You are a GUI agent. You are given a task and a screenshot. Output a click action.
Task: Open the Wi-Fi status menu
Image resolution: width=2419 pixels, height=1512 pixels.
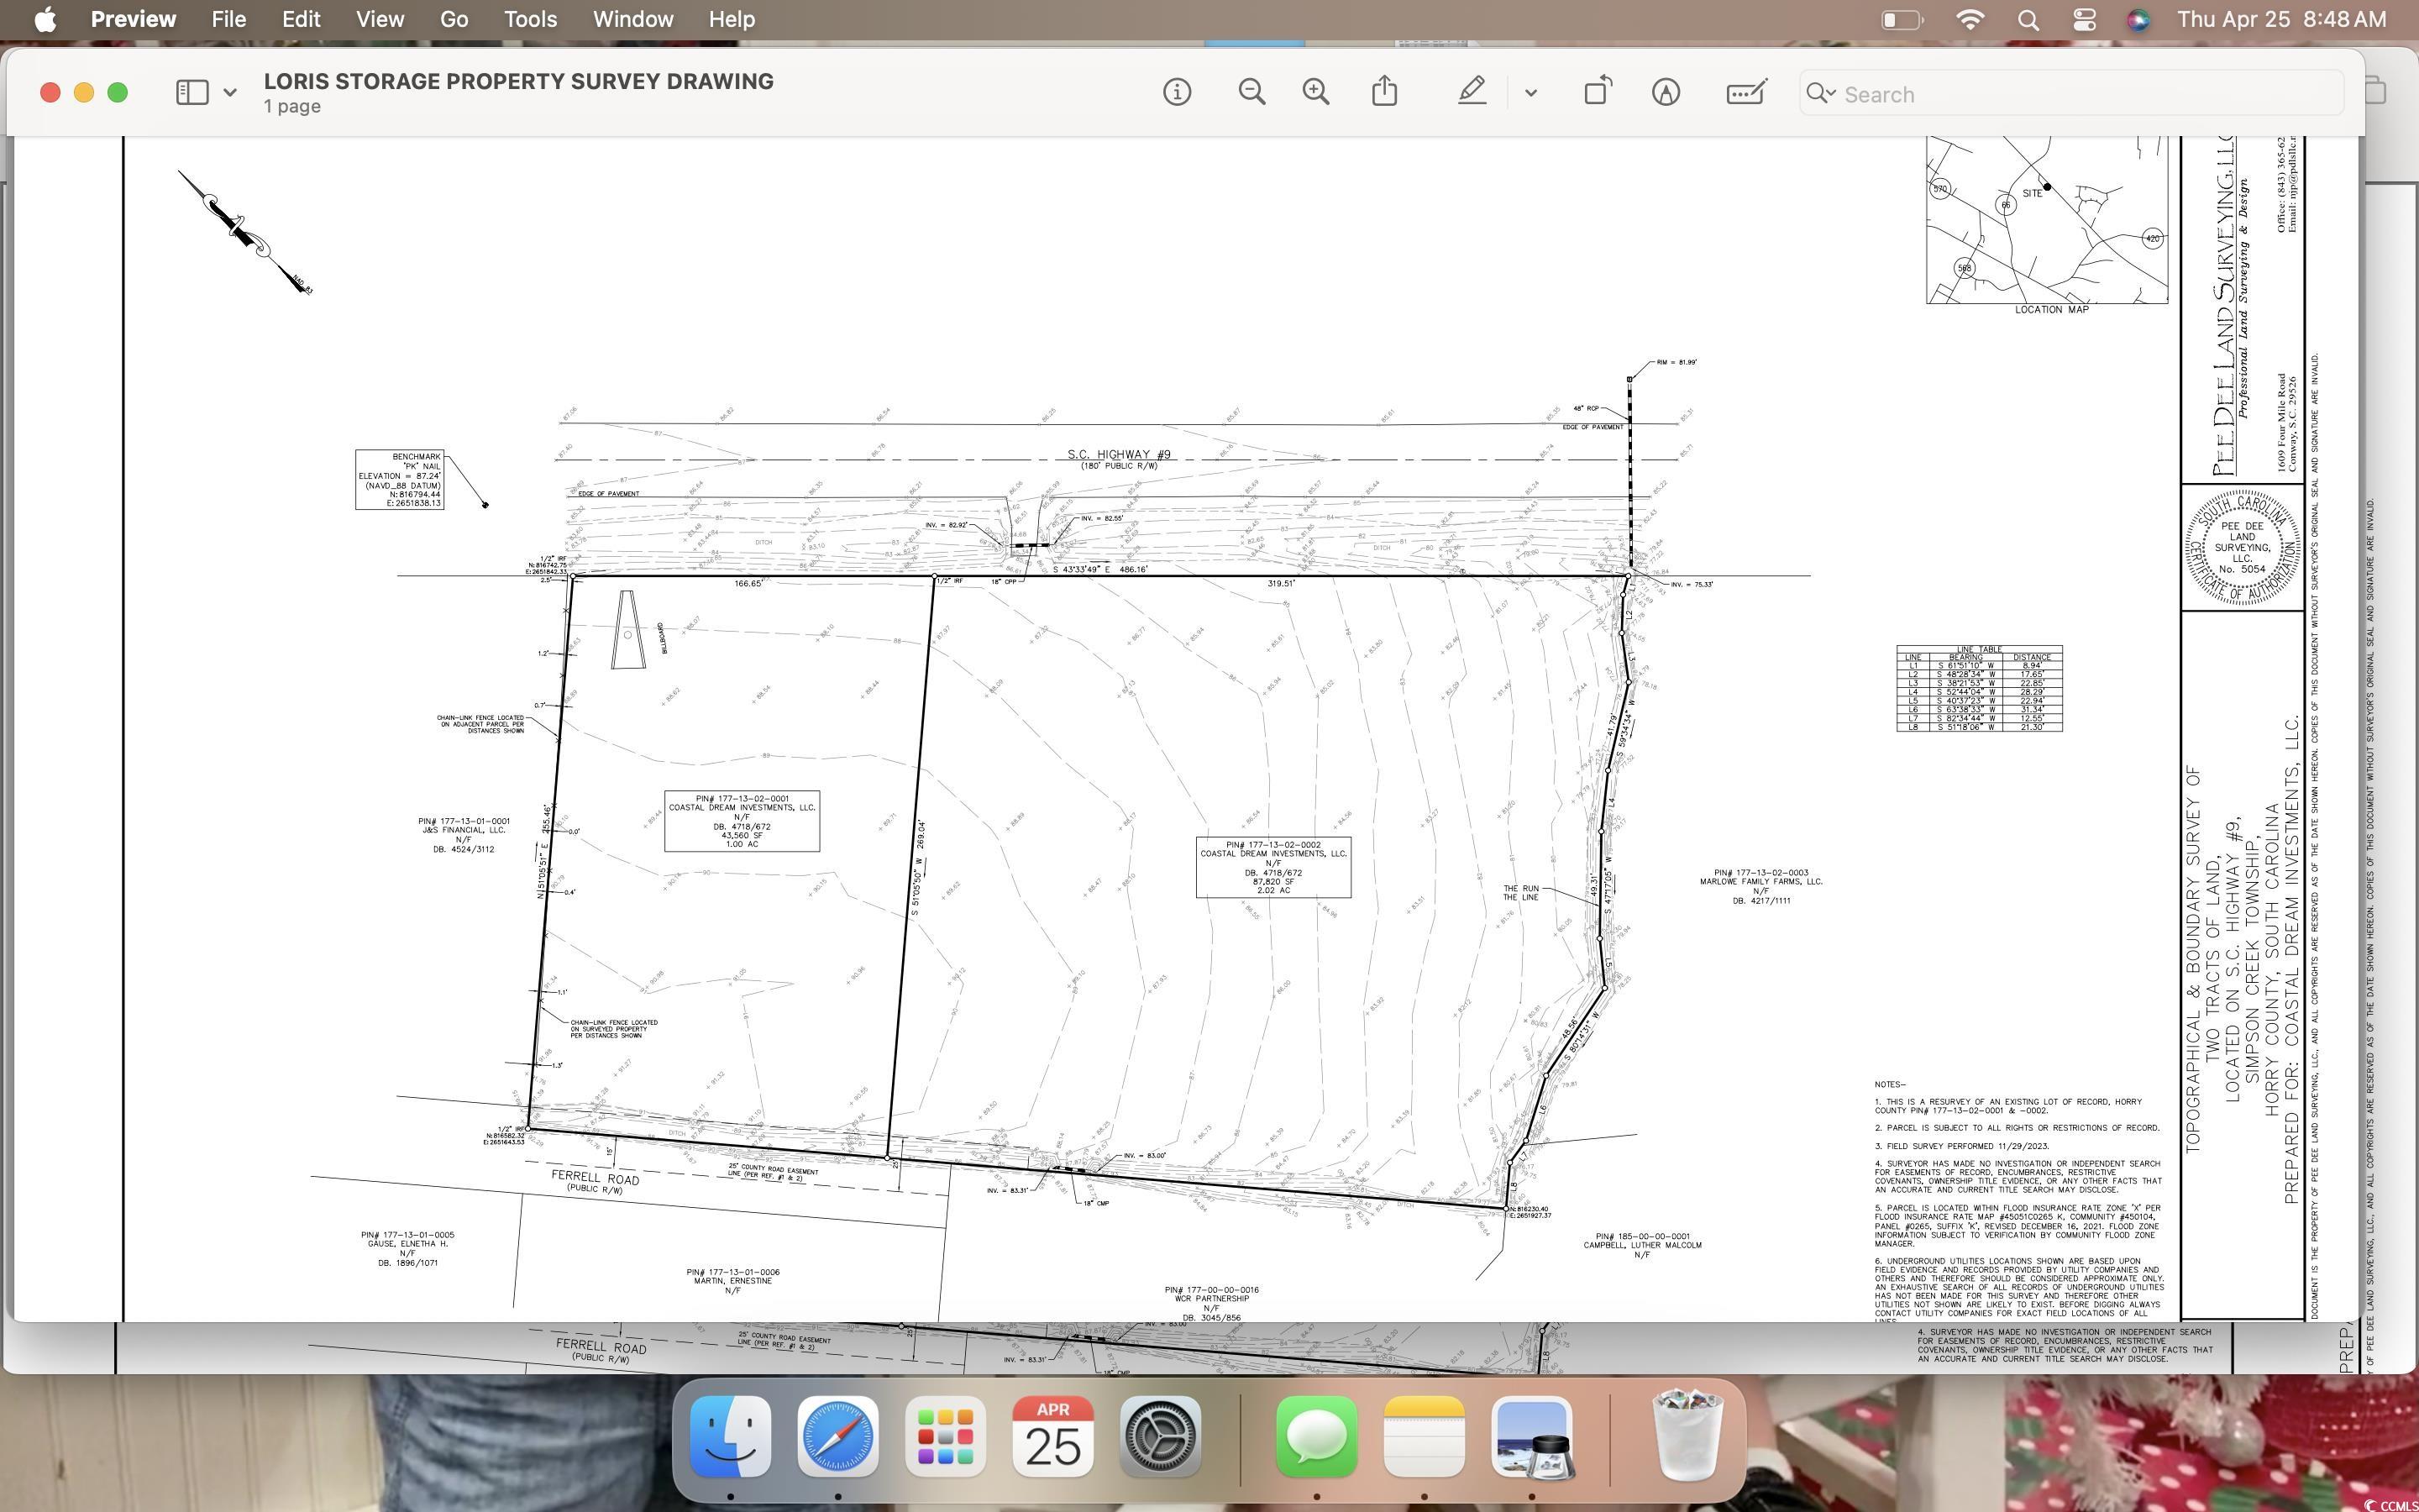pyautogui.click(x=1969, y=19)
